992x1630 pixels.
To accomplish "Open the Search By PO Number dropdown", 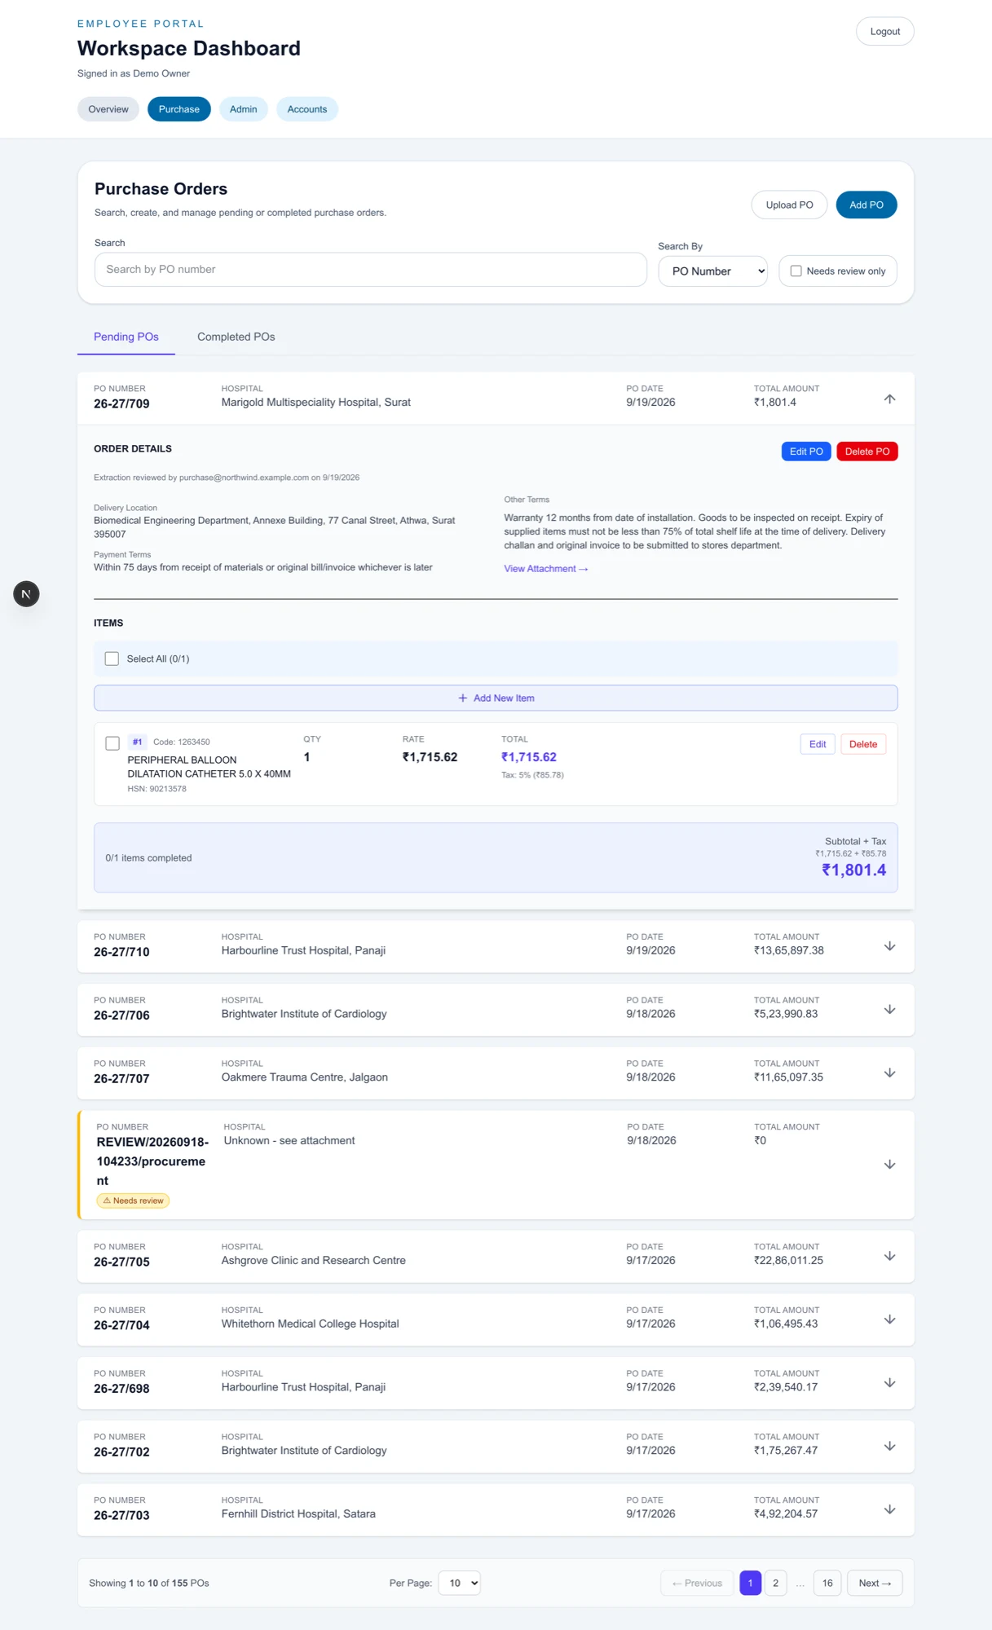I will pyautogui.click(x=712, y=271).
